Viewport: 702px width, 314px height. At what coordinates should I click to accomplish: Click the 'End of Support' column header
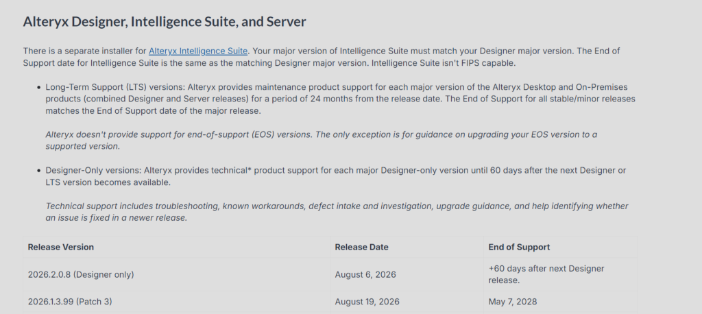[x=560, y=247]
